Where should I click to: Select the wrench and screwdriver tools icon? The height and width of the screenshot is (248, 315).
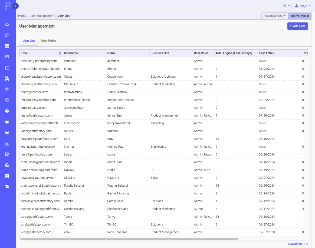coord(7,78)
